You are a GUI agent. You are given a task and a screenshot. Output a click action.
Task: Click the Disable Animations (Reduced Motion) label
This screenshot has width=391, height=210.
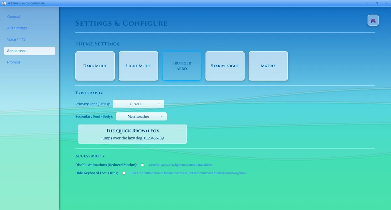pos(106,165)
